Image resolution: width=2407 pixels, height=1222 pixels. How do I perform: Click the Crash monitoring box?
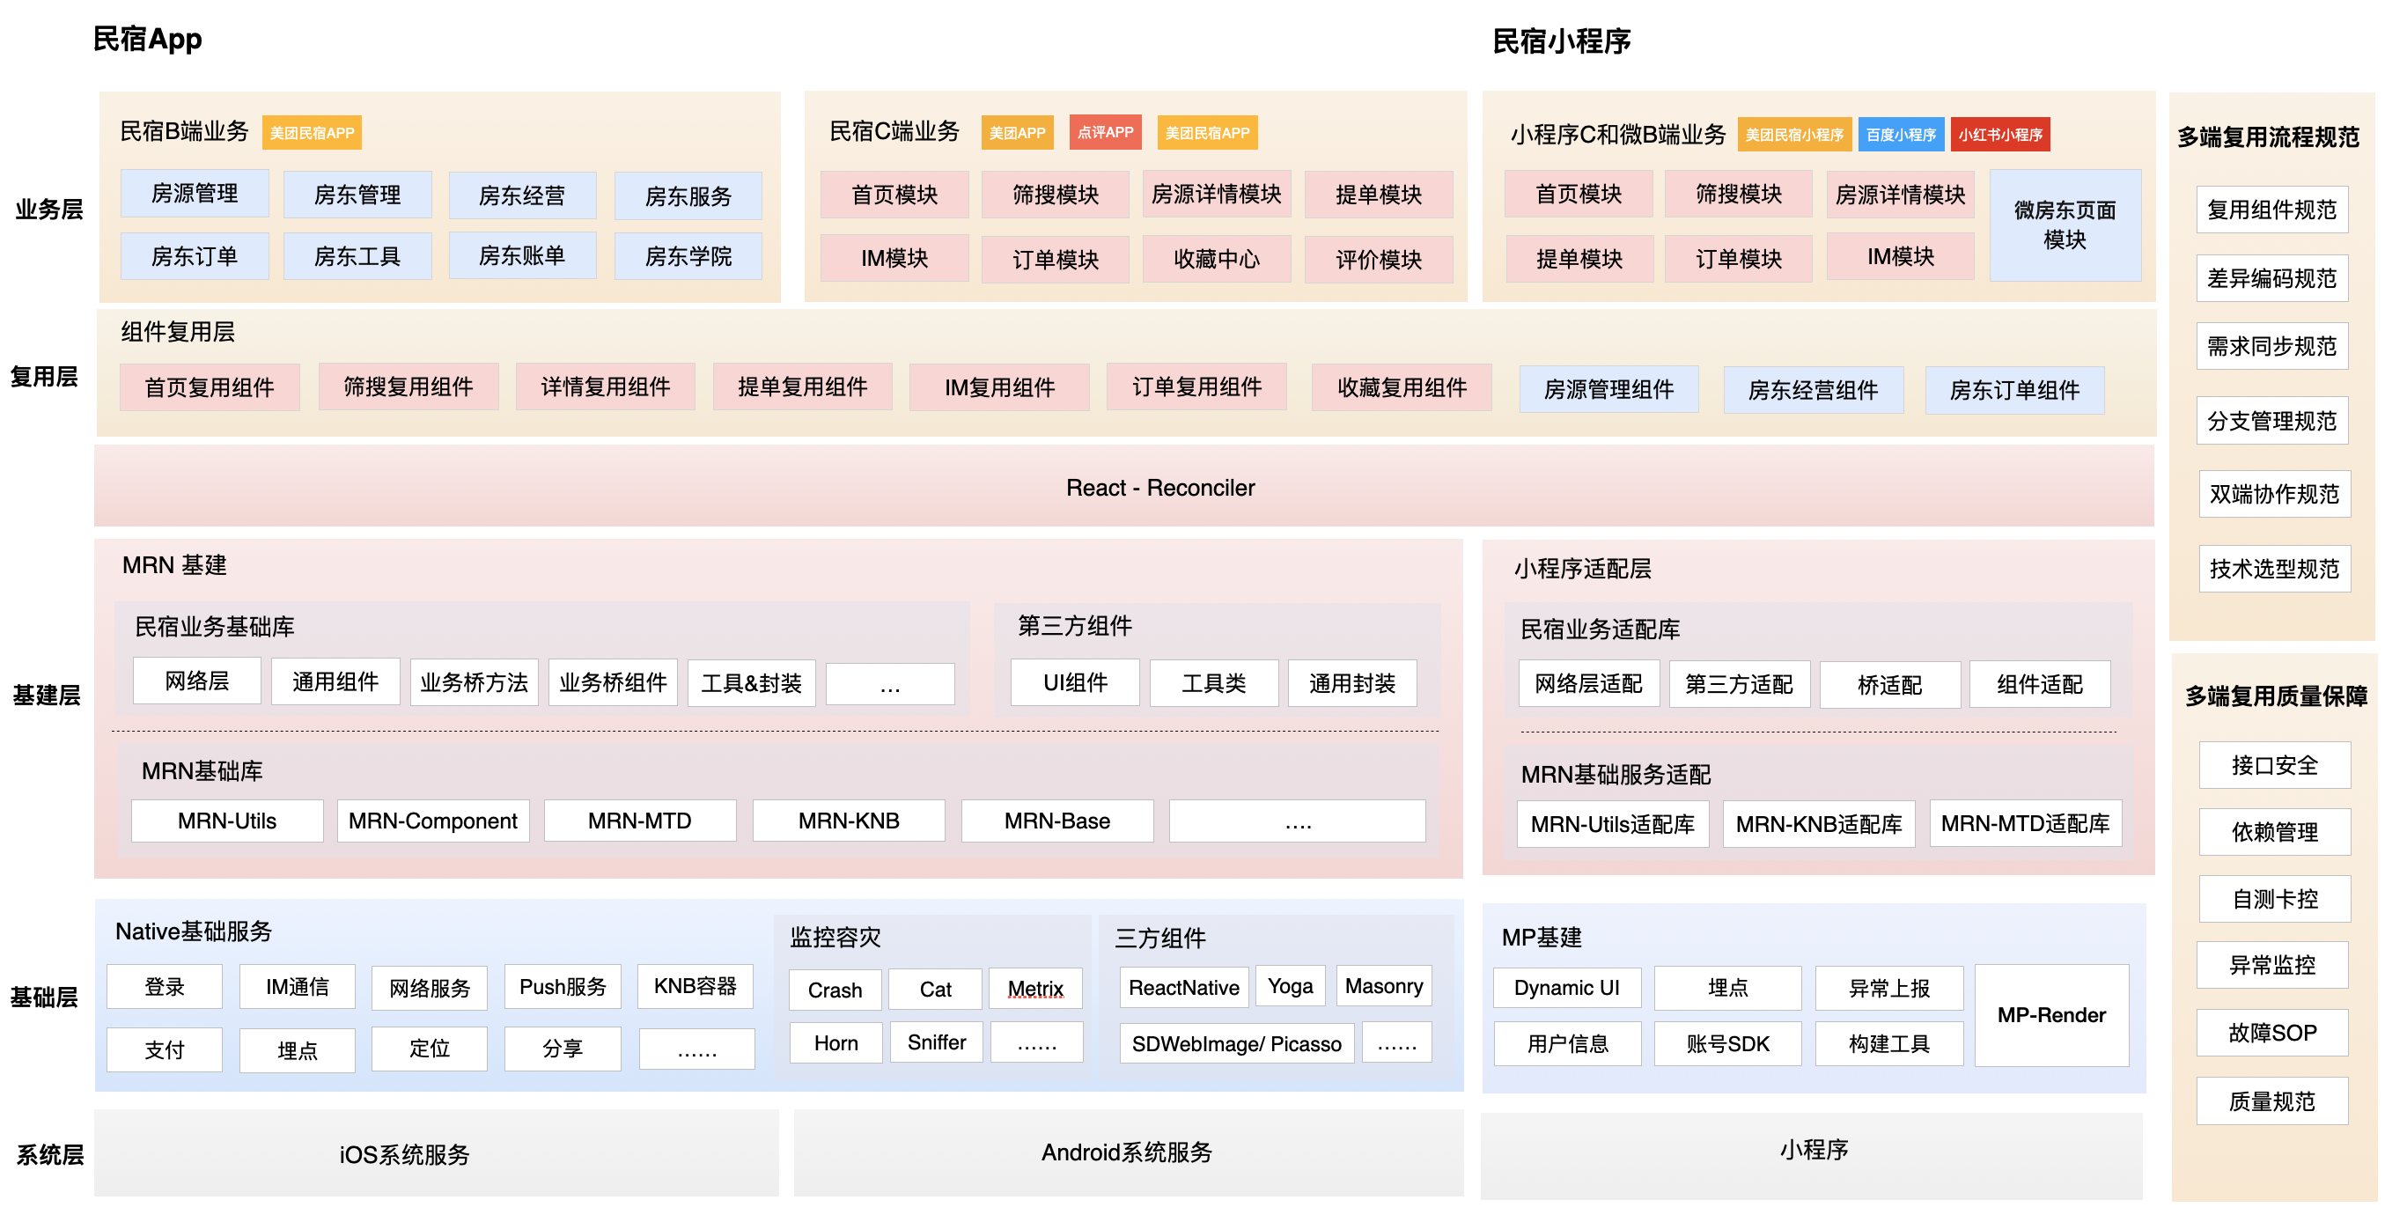click(835, 990)
